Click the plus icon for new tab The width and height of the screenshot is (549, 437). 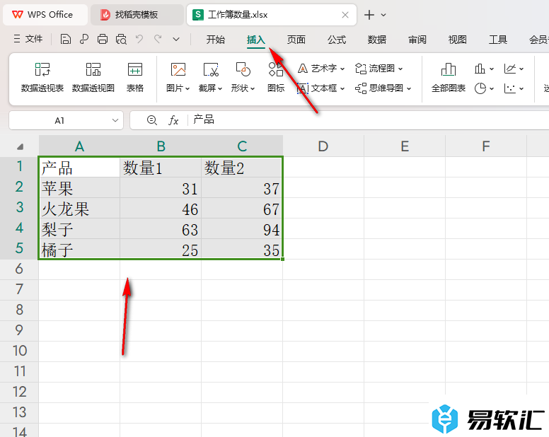pyautogui.click(x=369, y=15)
